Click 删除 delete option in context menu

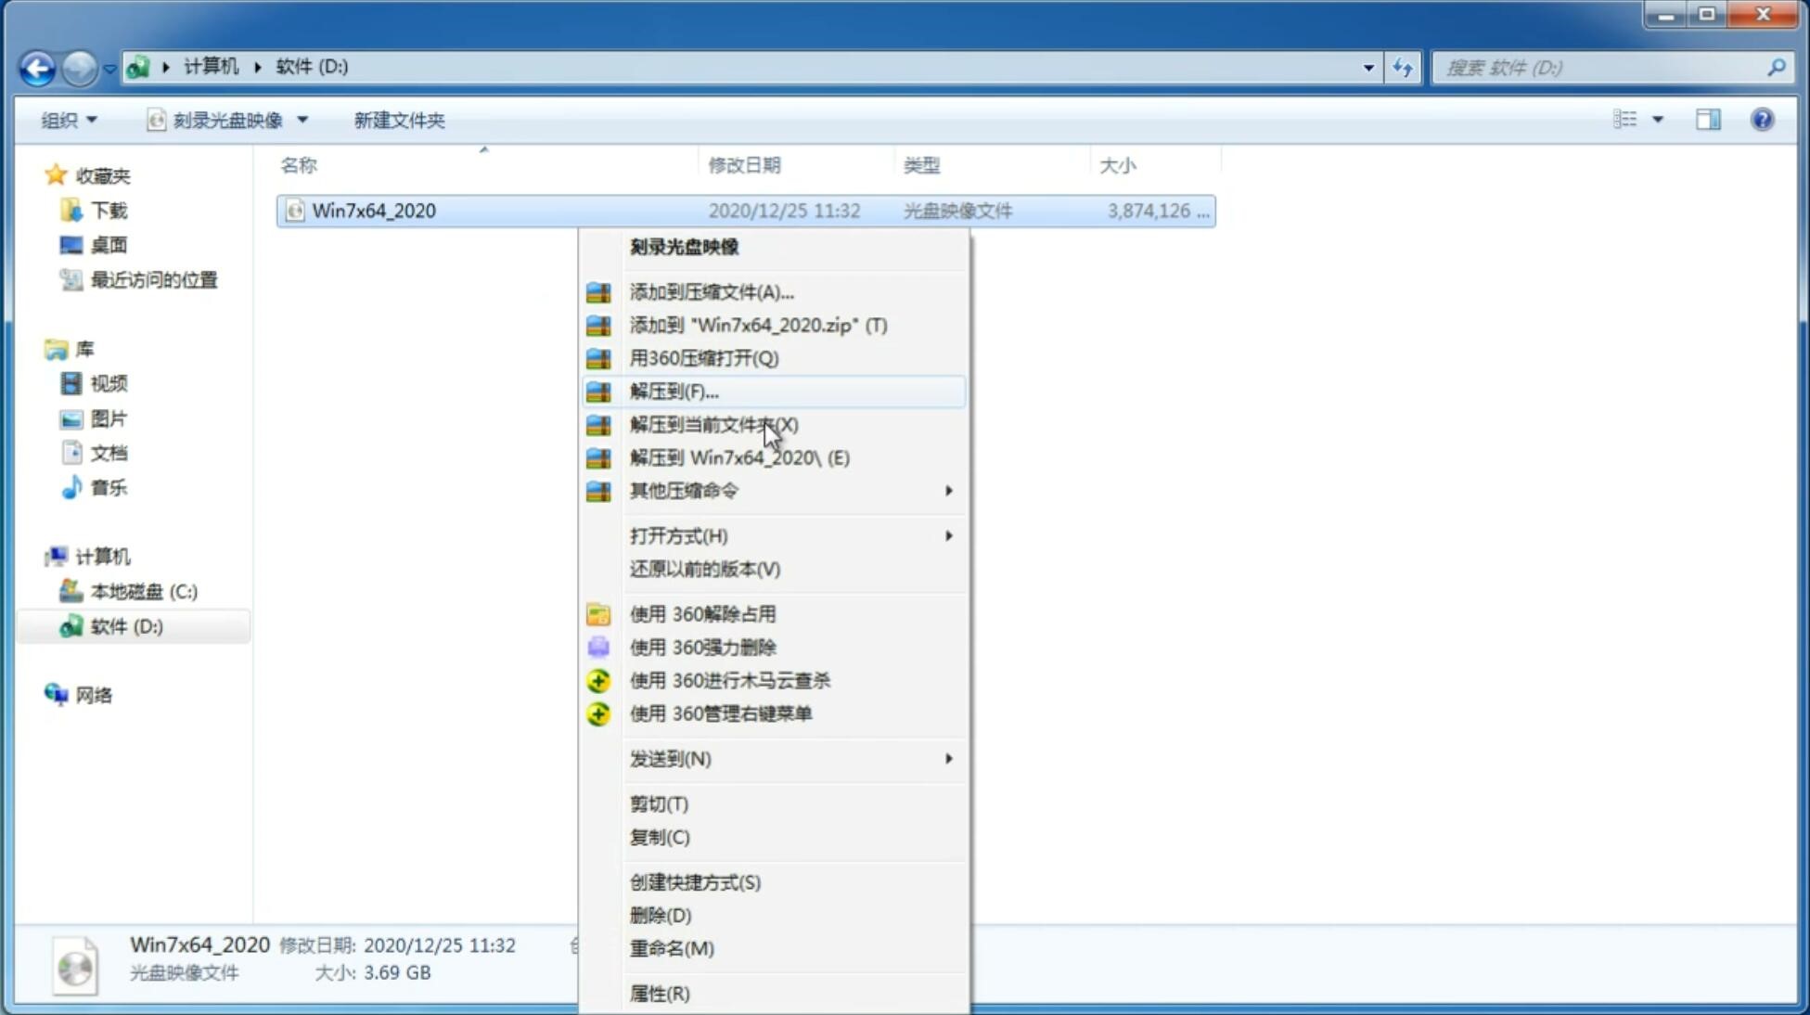click(661, 914)
